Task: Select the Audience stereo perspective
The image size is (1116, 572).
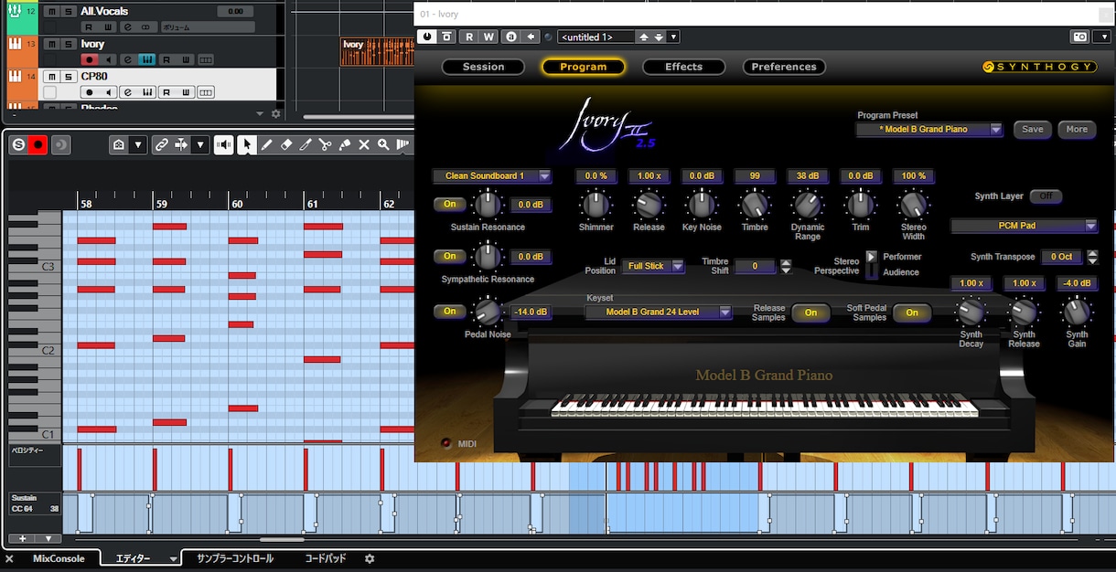Action: [x=900, y=272]
